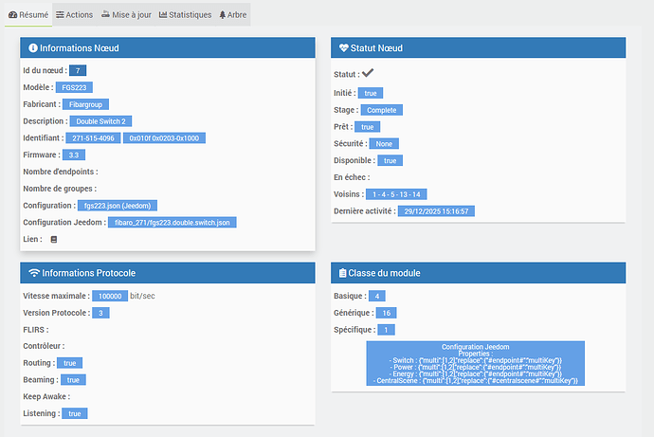Image resolution: width=654 pixels, height=437 pixels.
Task: Click the Voisins badge 1 - 4 - 5 - 13 - 14
Action: pyautogui.click(x=396, y=194)
